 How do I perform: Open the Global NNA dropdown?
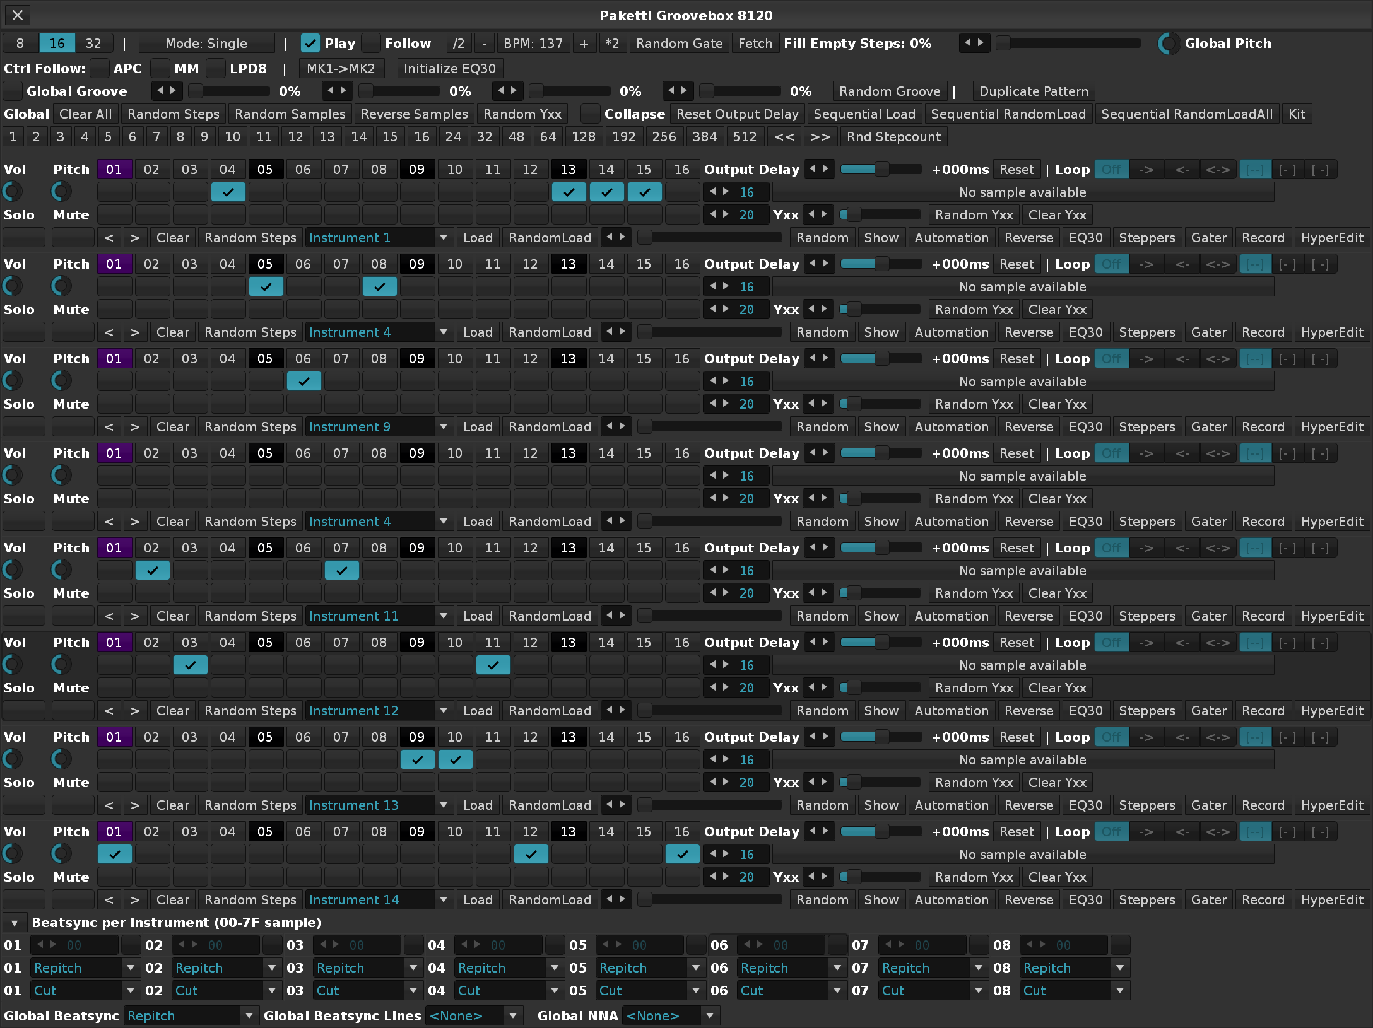click(670, 1016)
